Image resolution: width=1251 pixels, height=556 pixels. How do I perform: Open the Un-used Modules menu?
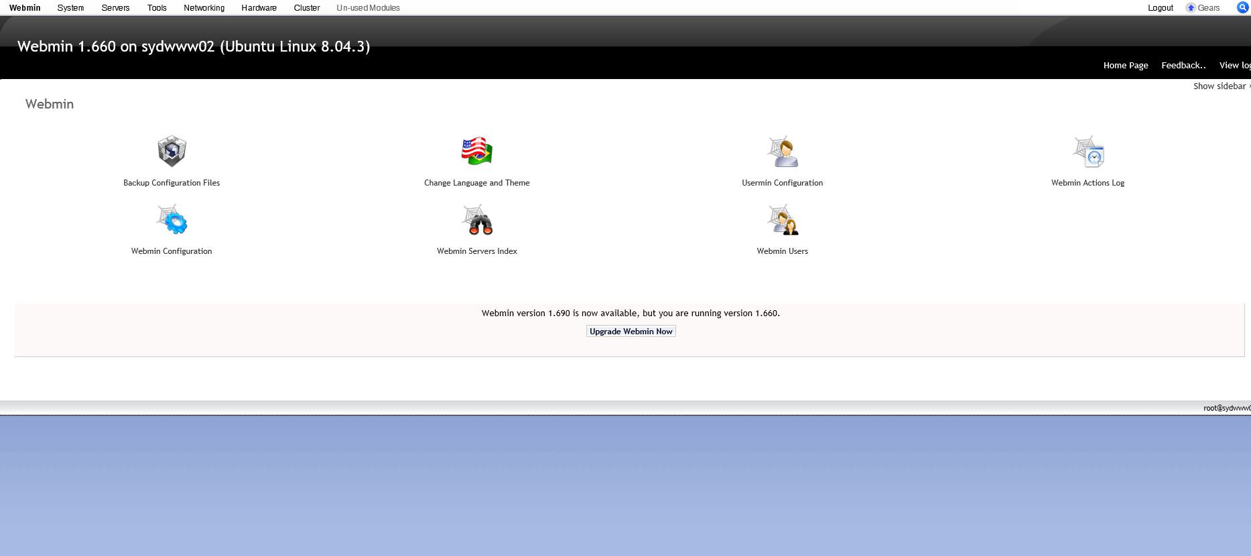(368, 8)
